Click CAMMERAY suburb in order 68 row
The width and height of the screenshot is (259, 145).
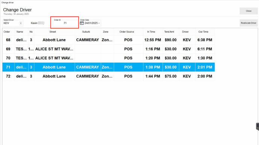(x=88, y=40)
